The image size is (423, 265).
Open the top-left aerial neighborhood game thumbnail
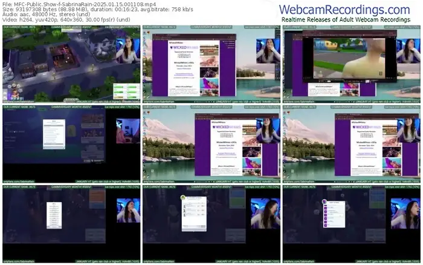[x=71, y=65]
